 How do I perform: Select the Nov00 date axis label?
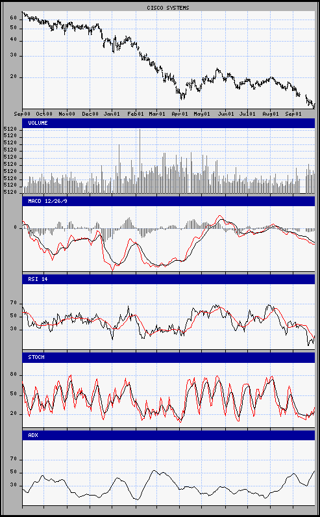point(67,114)
